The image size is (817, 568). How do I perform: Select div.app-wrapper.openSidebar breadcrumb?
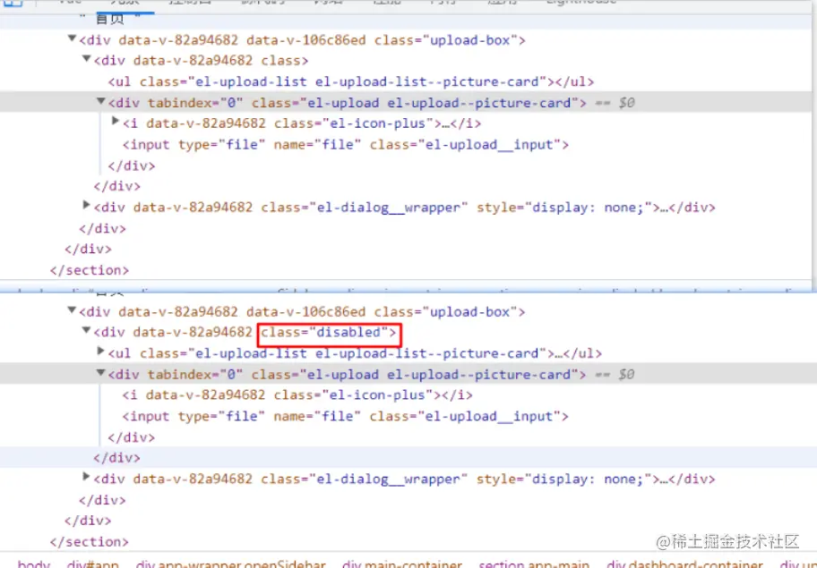(x=230, y=564)
